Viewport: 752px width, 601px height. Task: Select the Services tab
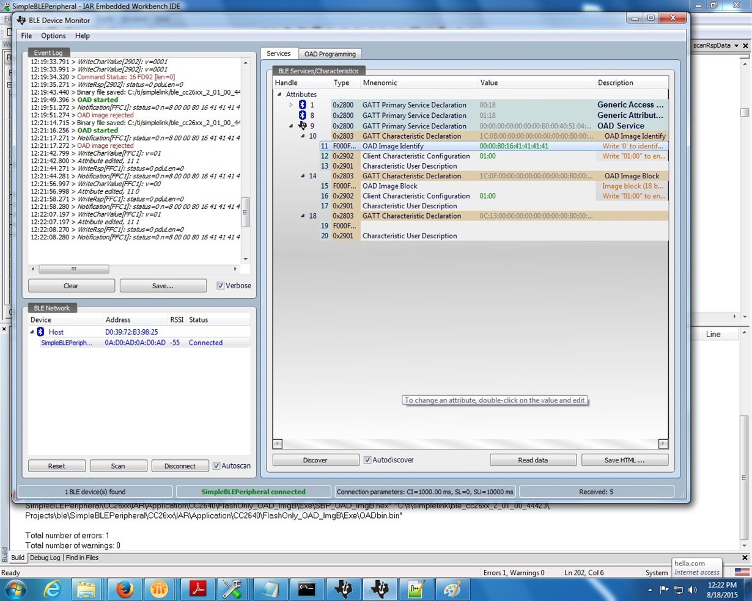(x=279, y=54)
